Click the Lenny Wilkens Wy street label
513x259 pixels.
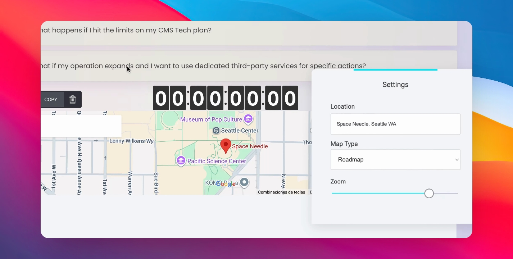[132, 141]
